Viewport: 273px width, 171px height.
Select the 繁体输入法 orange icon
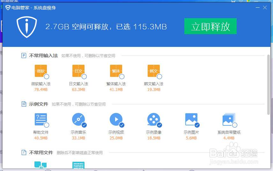pyautogui.click(x=116, y=71)
